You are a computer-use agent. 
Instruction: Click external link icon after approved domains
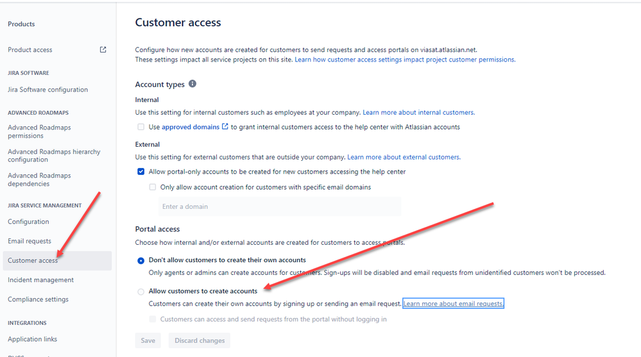225,127
